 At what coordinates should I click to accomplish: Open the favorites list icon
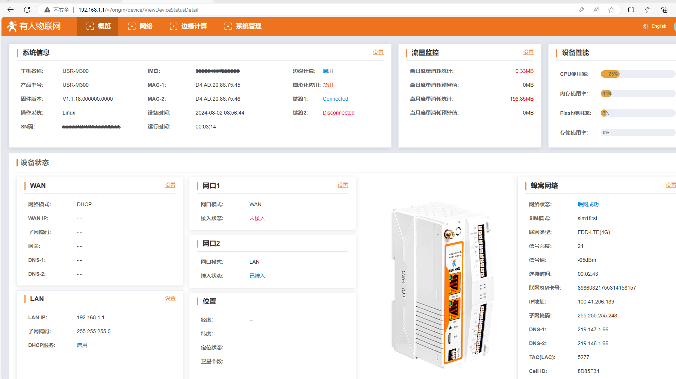tap(648, 10)
